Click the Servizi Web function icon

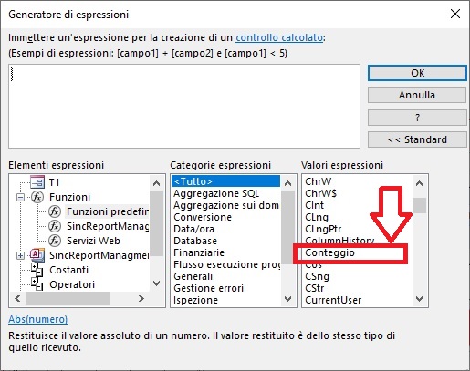pos(55,241)
